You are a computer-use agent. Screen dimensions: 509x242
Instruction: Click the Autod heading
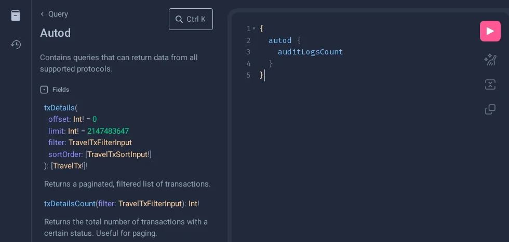[x=55, y=33]
